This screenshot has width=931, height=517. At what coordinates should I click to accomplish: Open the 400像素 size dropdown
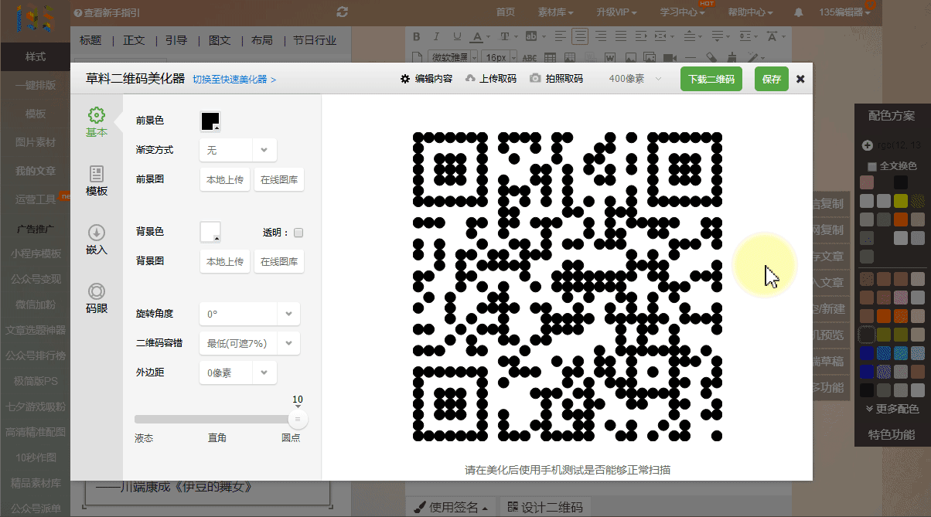636,79
